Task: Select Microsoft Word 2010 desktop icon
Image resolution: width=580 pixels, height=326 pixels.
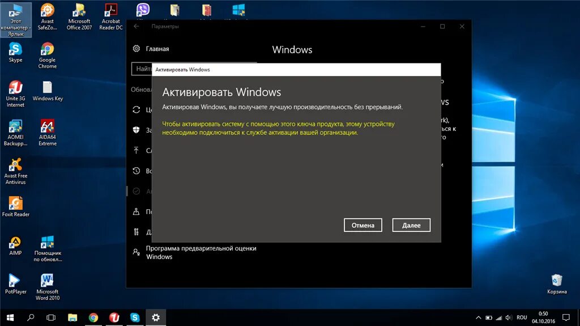Action: pos(48,287)
